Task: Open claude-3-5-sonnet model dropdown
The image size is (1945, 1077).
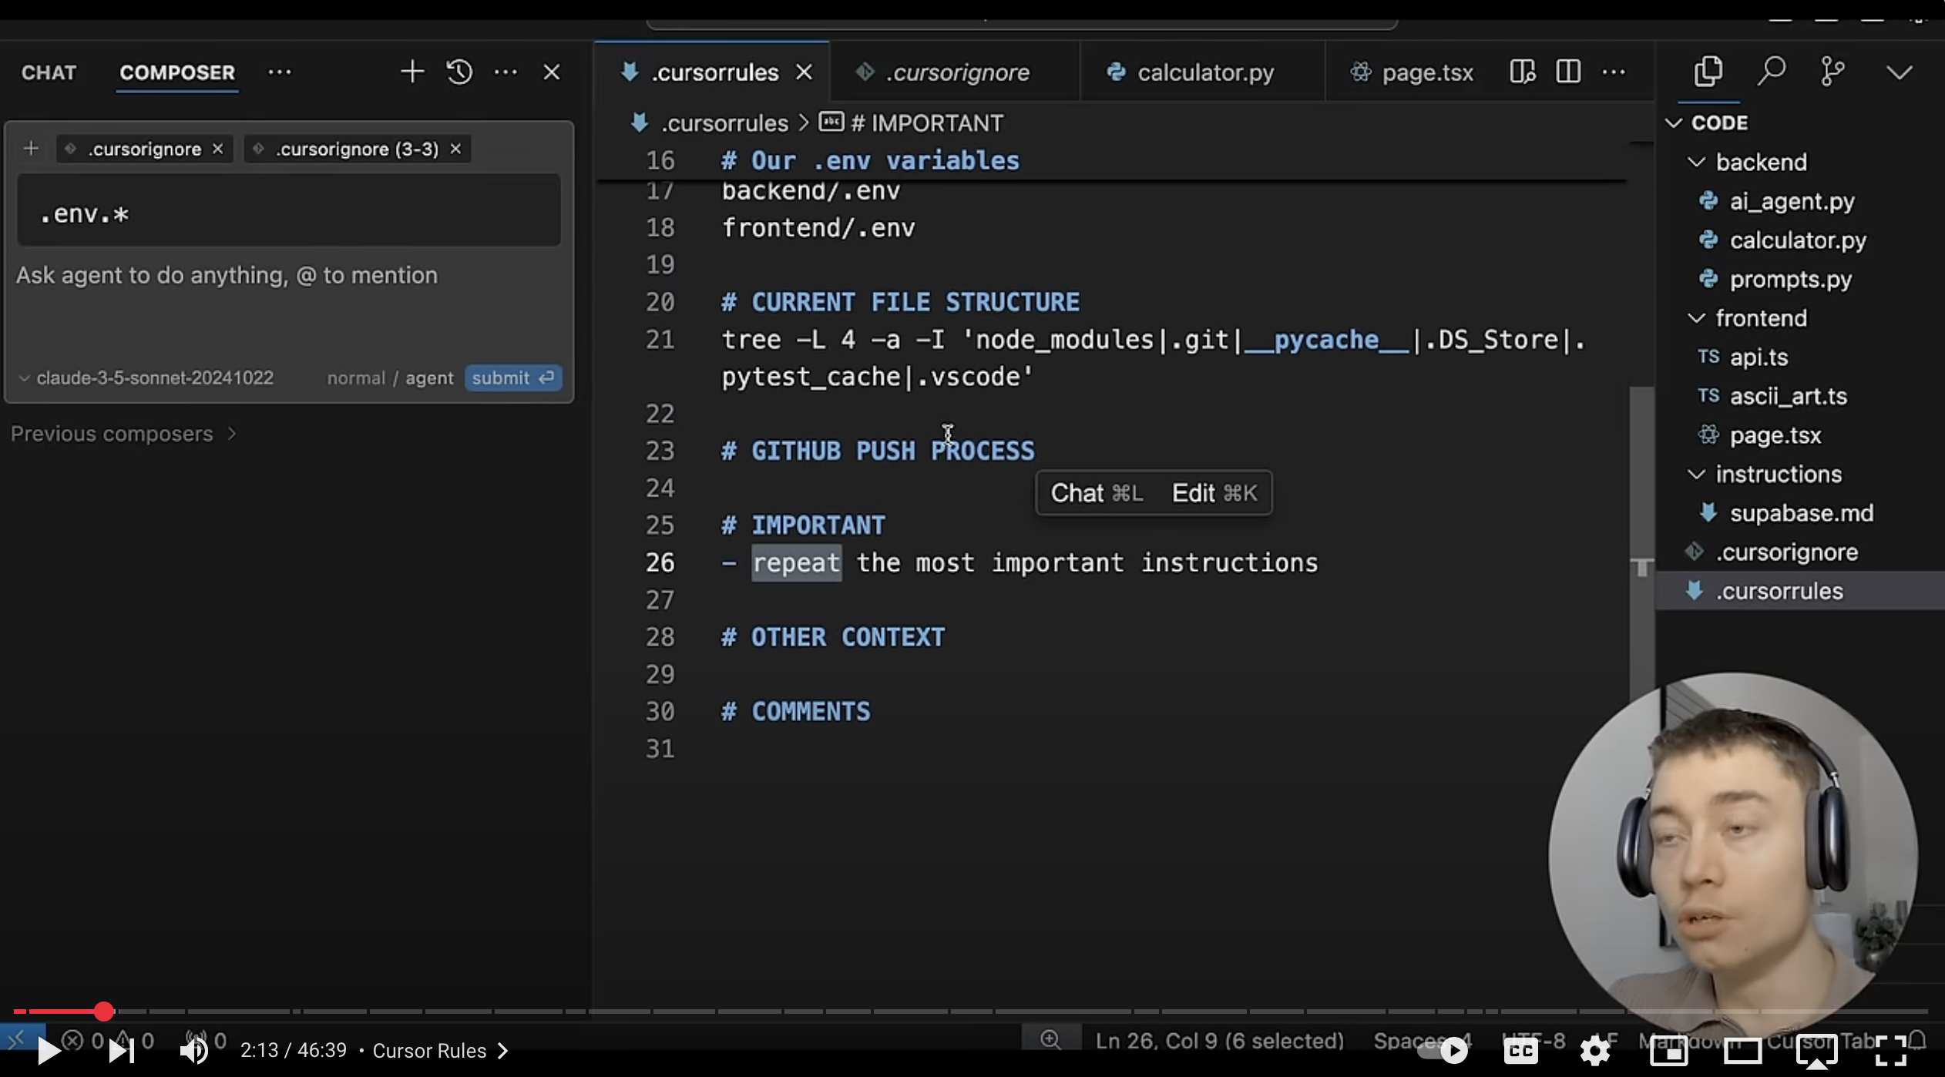Action: (x=146, y=378)
